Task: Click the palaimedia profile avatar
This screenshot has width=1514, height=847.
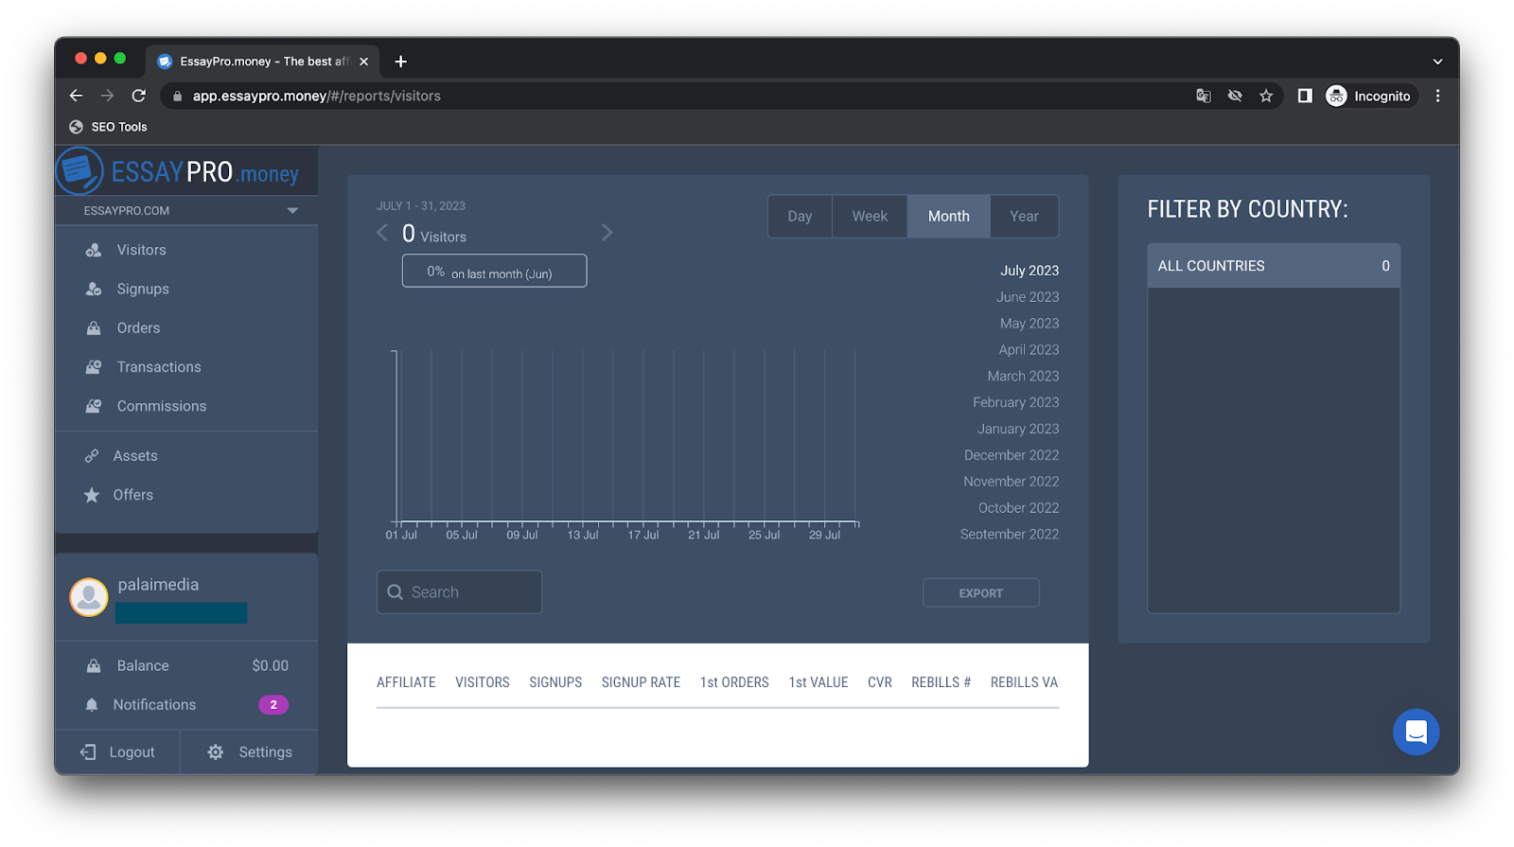Action: point(89,597)
